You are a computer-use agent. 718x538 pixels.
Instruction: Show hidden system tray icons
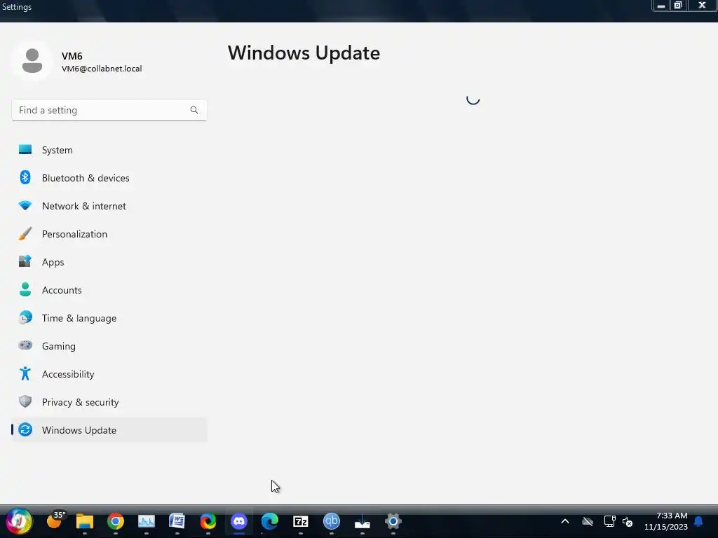pyautogui.click(x=565, y=521)
